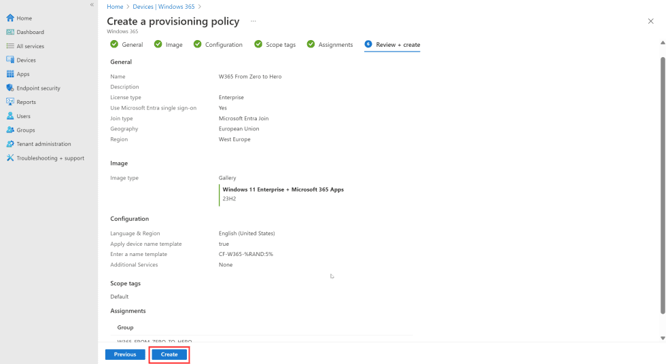666x364 pixels.
Task: Click Troubleshooting + support wrench icon
Action: point(10,158)
